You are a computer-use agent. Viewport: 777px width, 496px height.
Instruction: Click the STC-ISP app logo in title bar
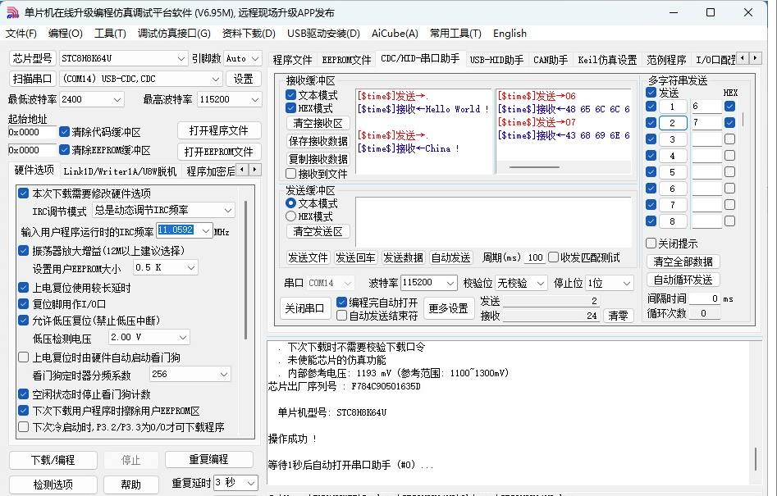[x=12, y=12]
